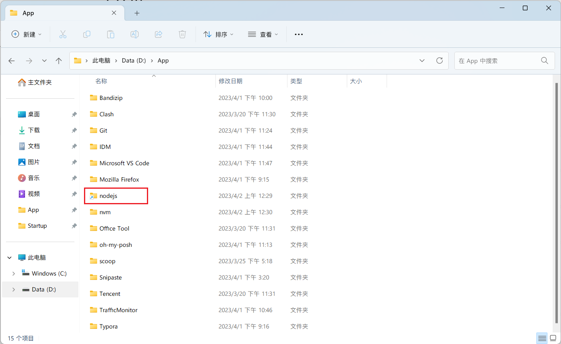The image size is (561, 344).
Task: Click chevron after Data (D:) in breadcrumb
Action: click(152, 61)
